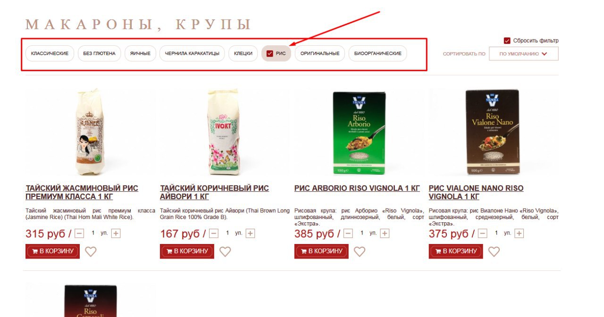
Task: Open РИС VIALONE NANO RISO VIGNOLA link
Action: coord(476,192)
